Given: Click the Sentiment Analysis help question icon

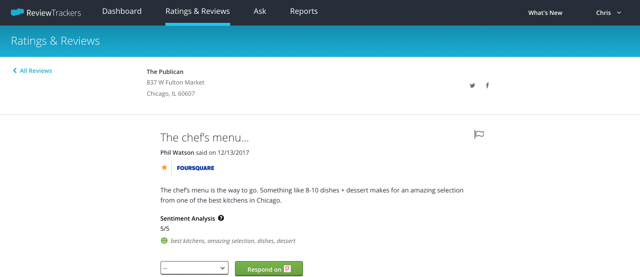Looking at the screenshot, I should 221,218.
